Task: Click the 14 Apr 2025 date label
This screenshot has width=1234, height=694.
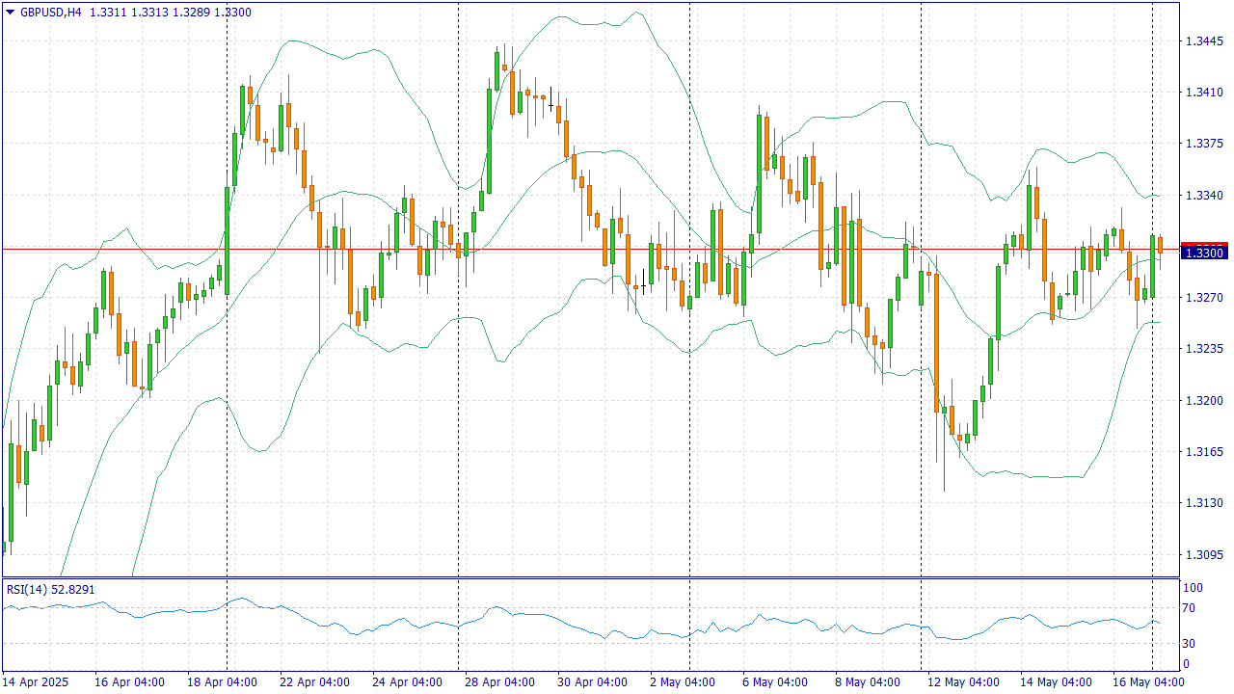Action: click(36, 682)
